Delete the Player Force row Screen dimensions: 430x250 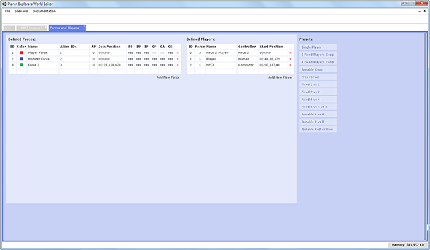pyautogui.click(x=178, y=53)
